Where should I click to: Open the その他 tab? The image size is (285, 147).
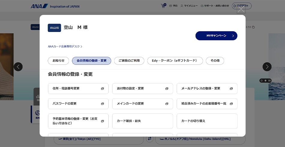coord(215,61)
